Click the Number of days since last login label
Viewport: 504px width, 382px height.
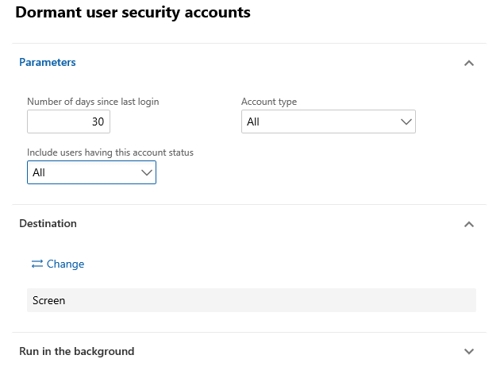click(x=93, y=102)
